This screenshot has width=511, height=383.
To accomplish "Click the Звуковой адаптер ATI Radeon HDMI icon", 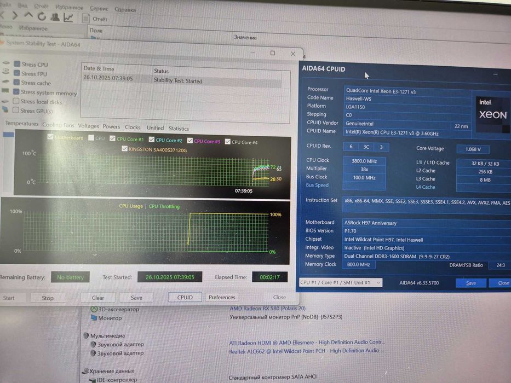I will tap(93, 344).
